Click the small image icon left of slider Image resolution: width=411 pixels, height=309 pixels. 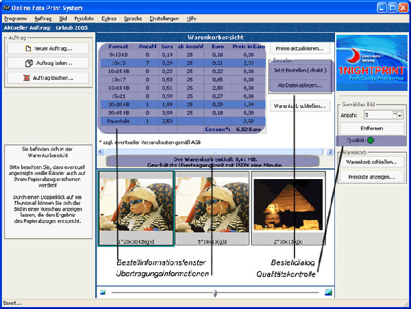tap(103, 292)
